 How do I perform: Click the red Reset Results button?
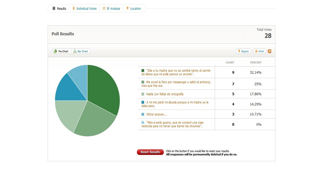150,152
